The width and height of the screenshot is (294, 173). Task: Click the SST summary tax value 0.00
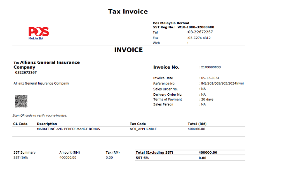pyautogui.click(x=109, y=157)
